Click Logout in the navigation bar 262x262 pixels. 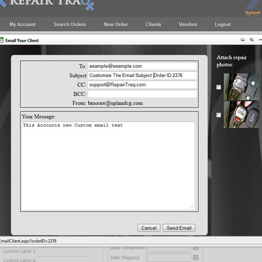pos(223,24)
